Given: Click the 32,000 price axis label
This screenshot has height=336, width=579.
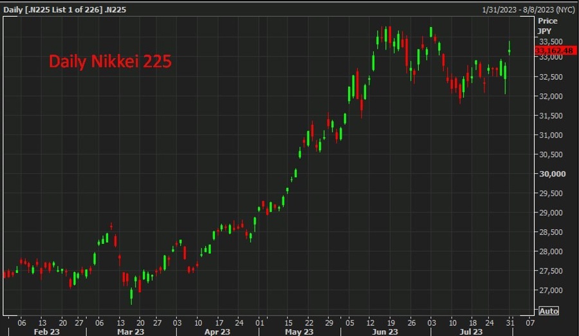Looking at the screenshot, I should coord(551,96).
